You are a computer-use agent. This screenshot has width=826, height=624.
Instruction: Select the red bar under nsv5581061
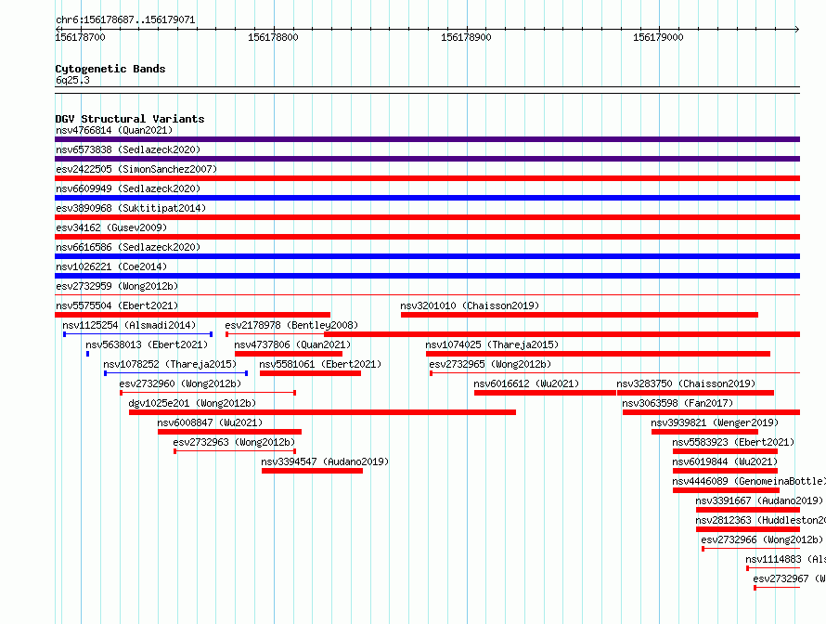tap(310, 373)
